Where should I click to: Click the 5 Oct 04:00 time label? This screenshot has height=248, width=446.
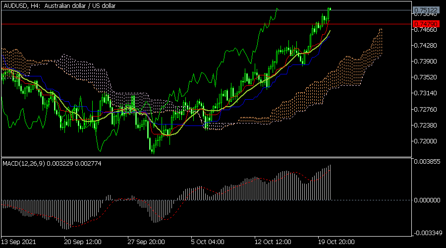(208, 242)
